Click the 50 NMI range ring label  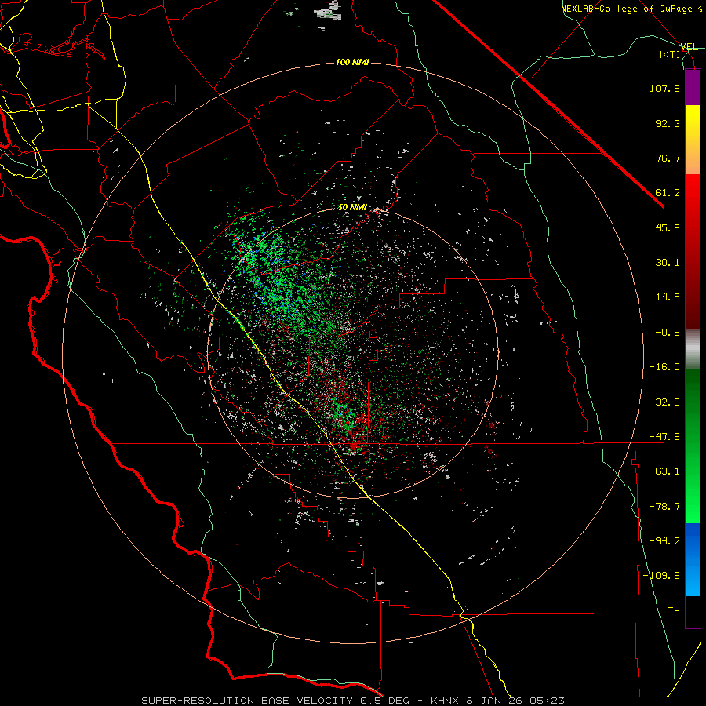[352, 208]
